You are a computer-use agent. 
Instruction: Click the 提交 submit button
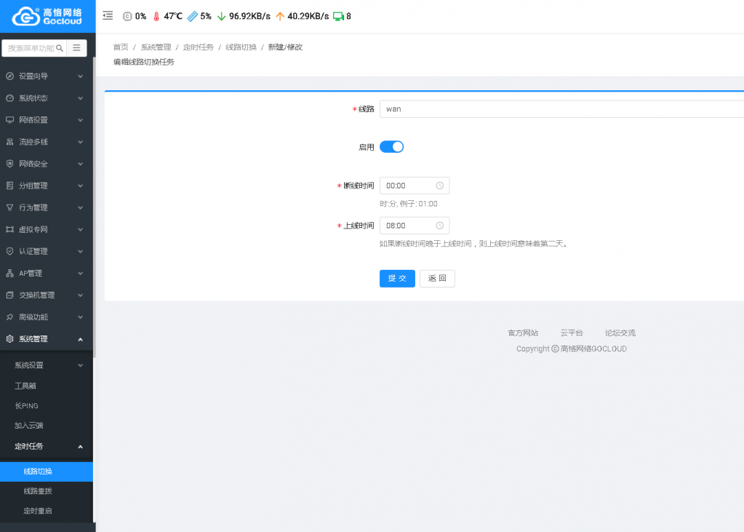397,279
